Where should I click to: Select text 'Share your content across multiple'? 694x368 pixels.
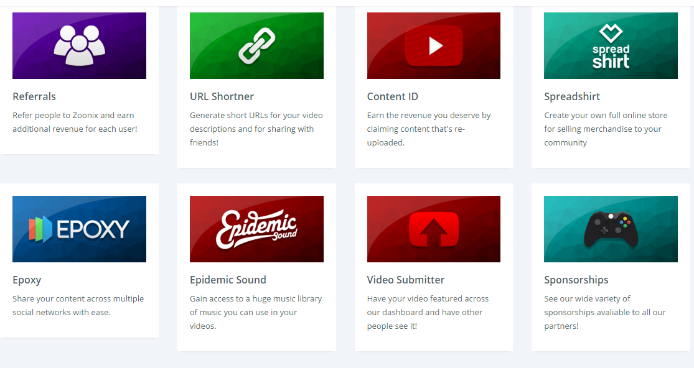pos(78,298)
